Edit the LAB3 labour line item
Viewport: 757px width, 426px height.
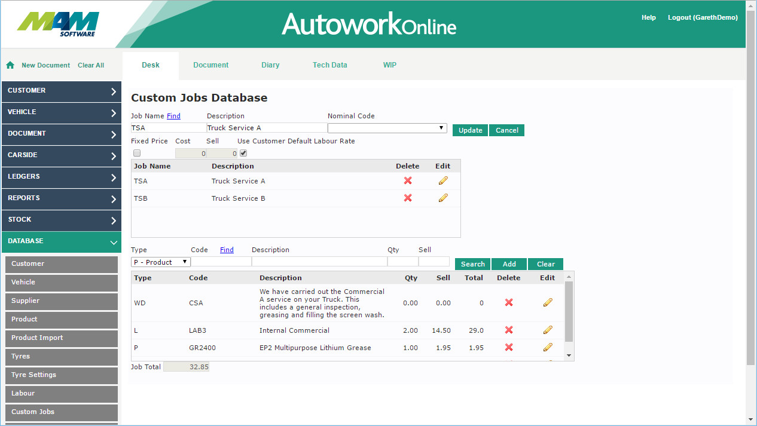pos(548,330)
